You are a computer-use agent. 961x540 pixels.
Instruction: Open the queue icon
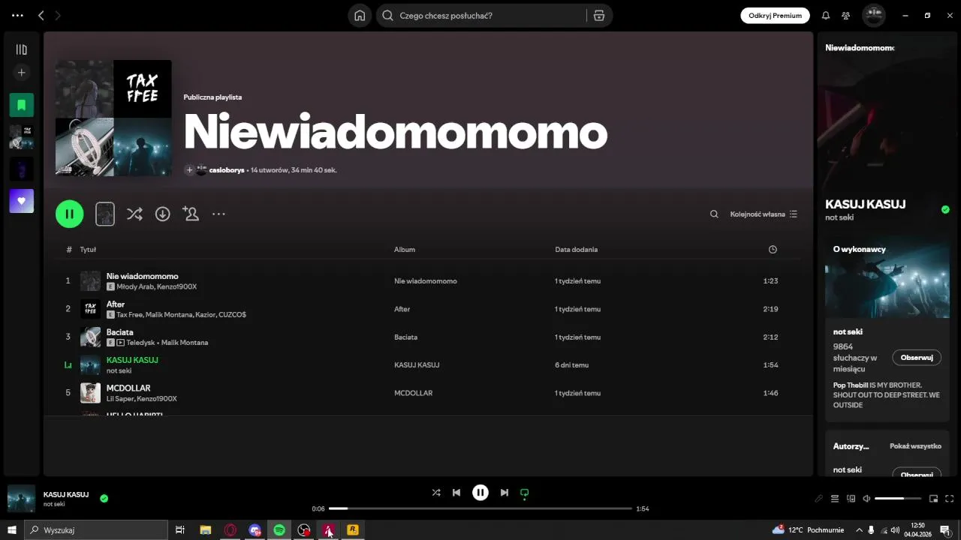coord(834,499)
